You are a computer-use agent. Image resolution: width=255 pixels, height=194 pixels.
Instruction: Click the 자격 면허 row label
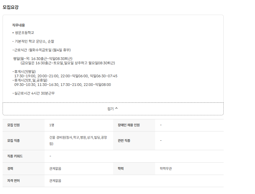coord(14,181)
